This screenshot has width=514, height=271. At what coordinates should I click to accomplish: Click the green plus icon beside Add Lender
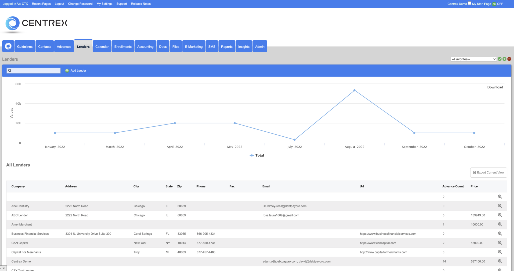(x=67, y=71)
